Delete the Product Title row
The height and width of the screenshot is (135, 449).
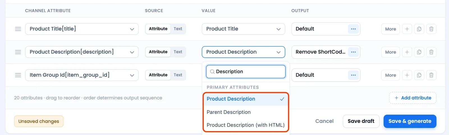(x=431, y=29)
